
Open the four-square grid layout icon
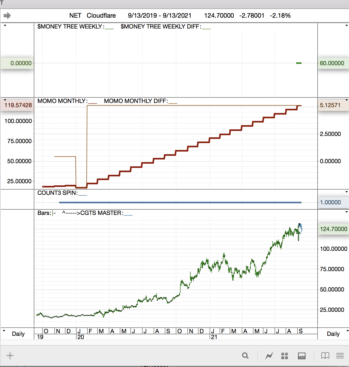[x=285, y=356]
